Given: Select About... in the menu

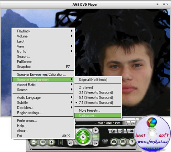Looking at the screenshot, I should (43, 131).
